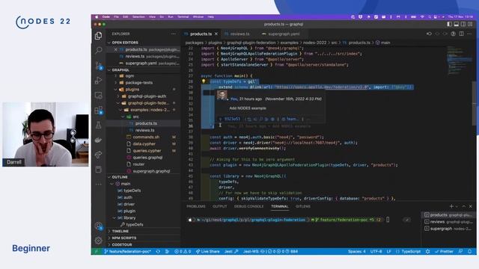Click the remote window indicator in status bar
This screenshot has height=269, width=479.
click(x=97, y=252)
